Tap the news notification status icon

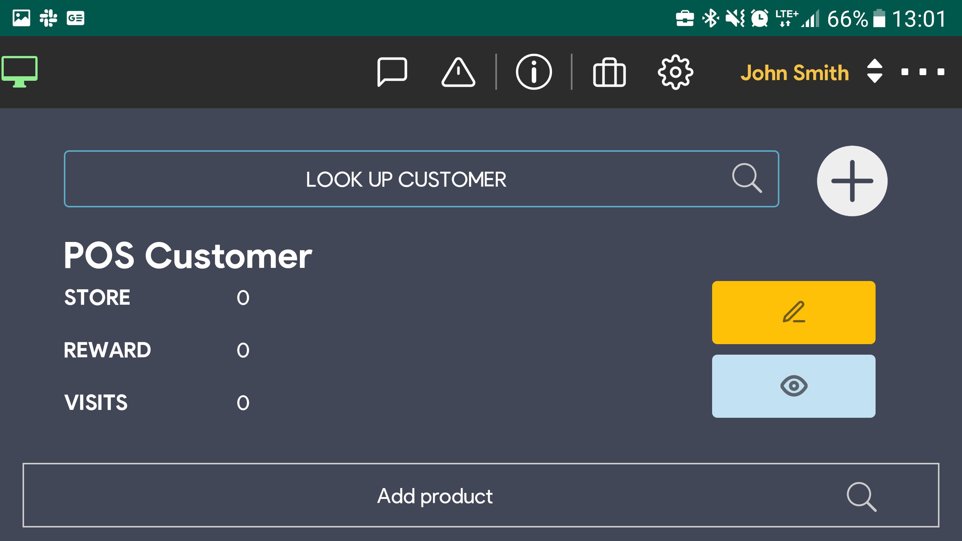pos(76,18)
